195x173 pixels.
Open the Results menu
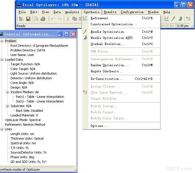pyautogui.click(x=110, y=12)
